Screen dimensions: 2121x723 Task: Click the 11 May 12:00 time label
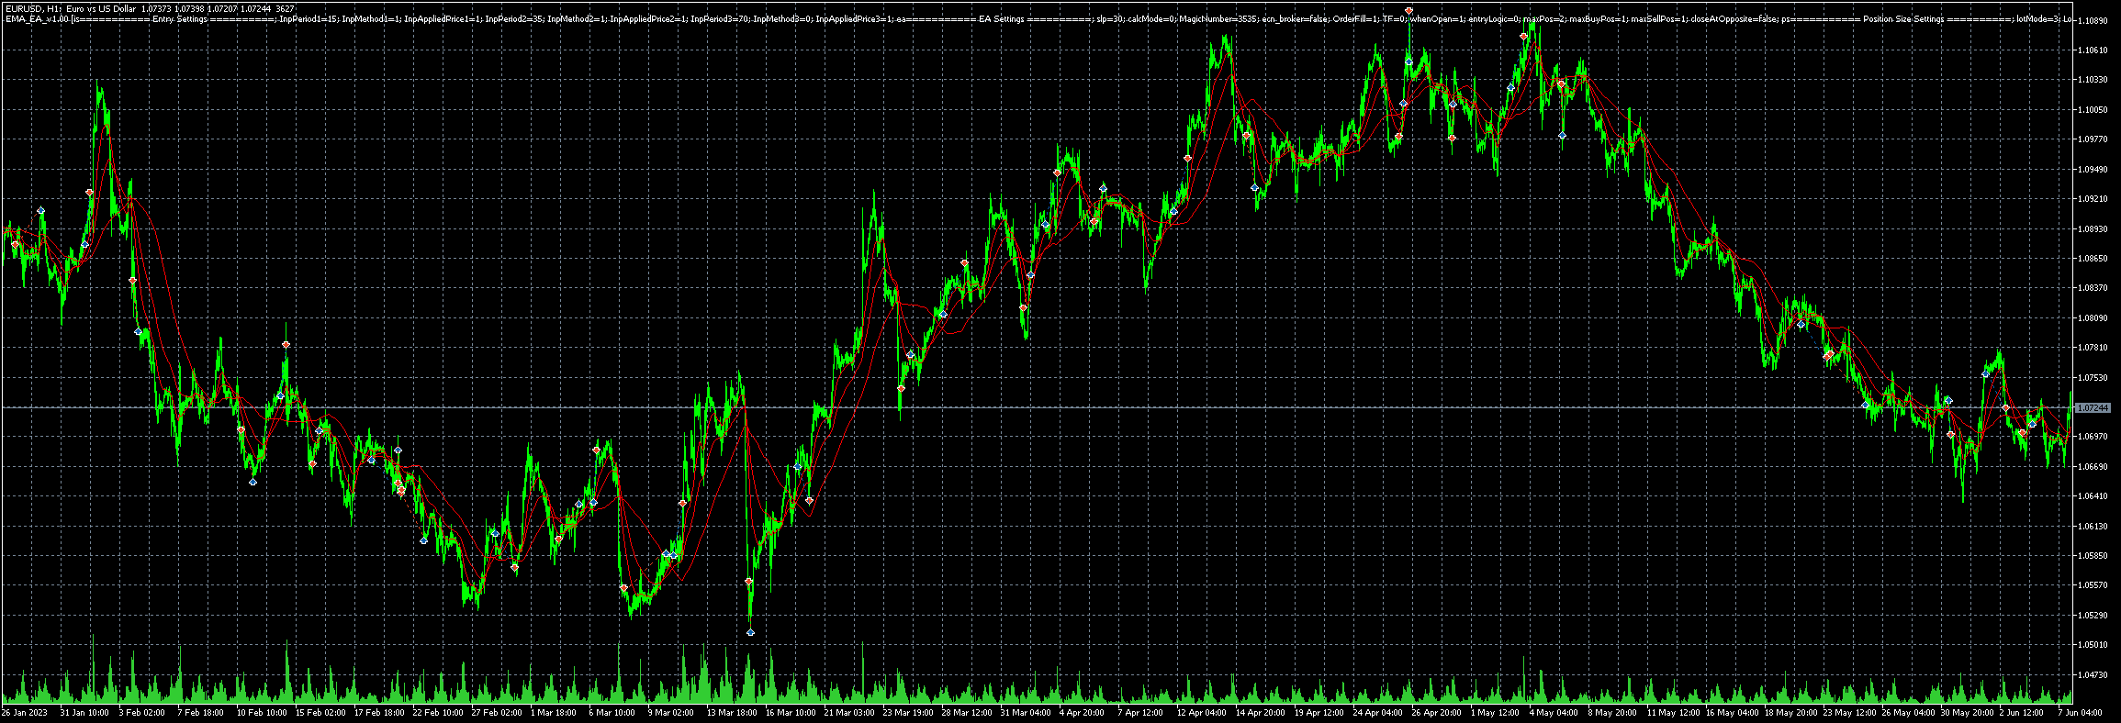coord(1672,713)
